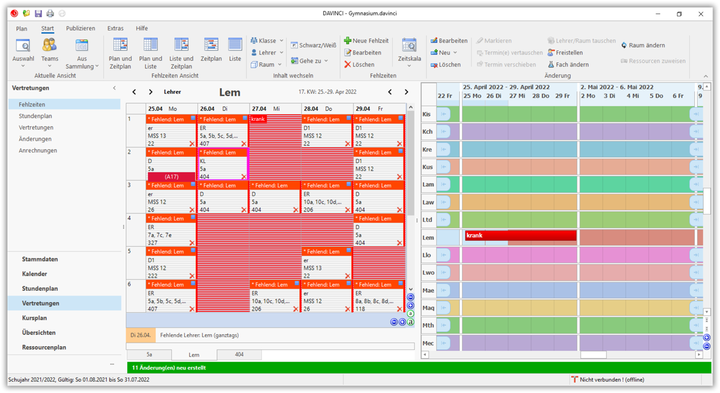
Task: Switch to Plan und Liste view
Action: coord(151,50)
